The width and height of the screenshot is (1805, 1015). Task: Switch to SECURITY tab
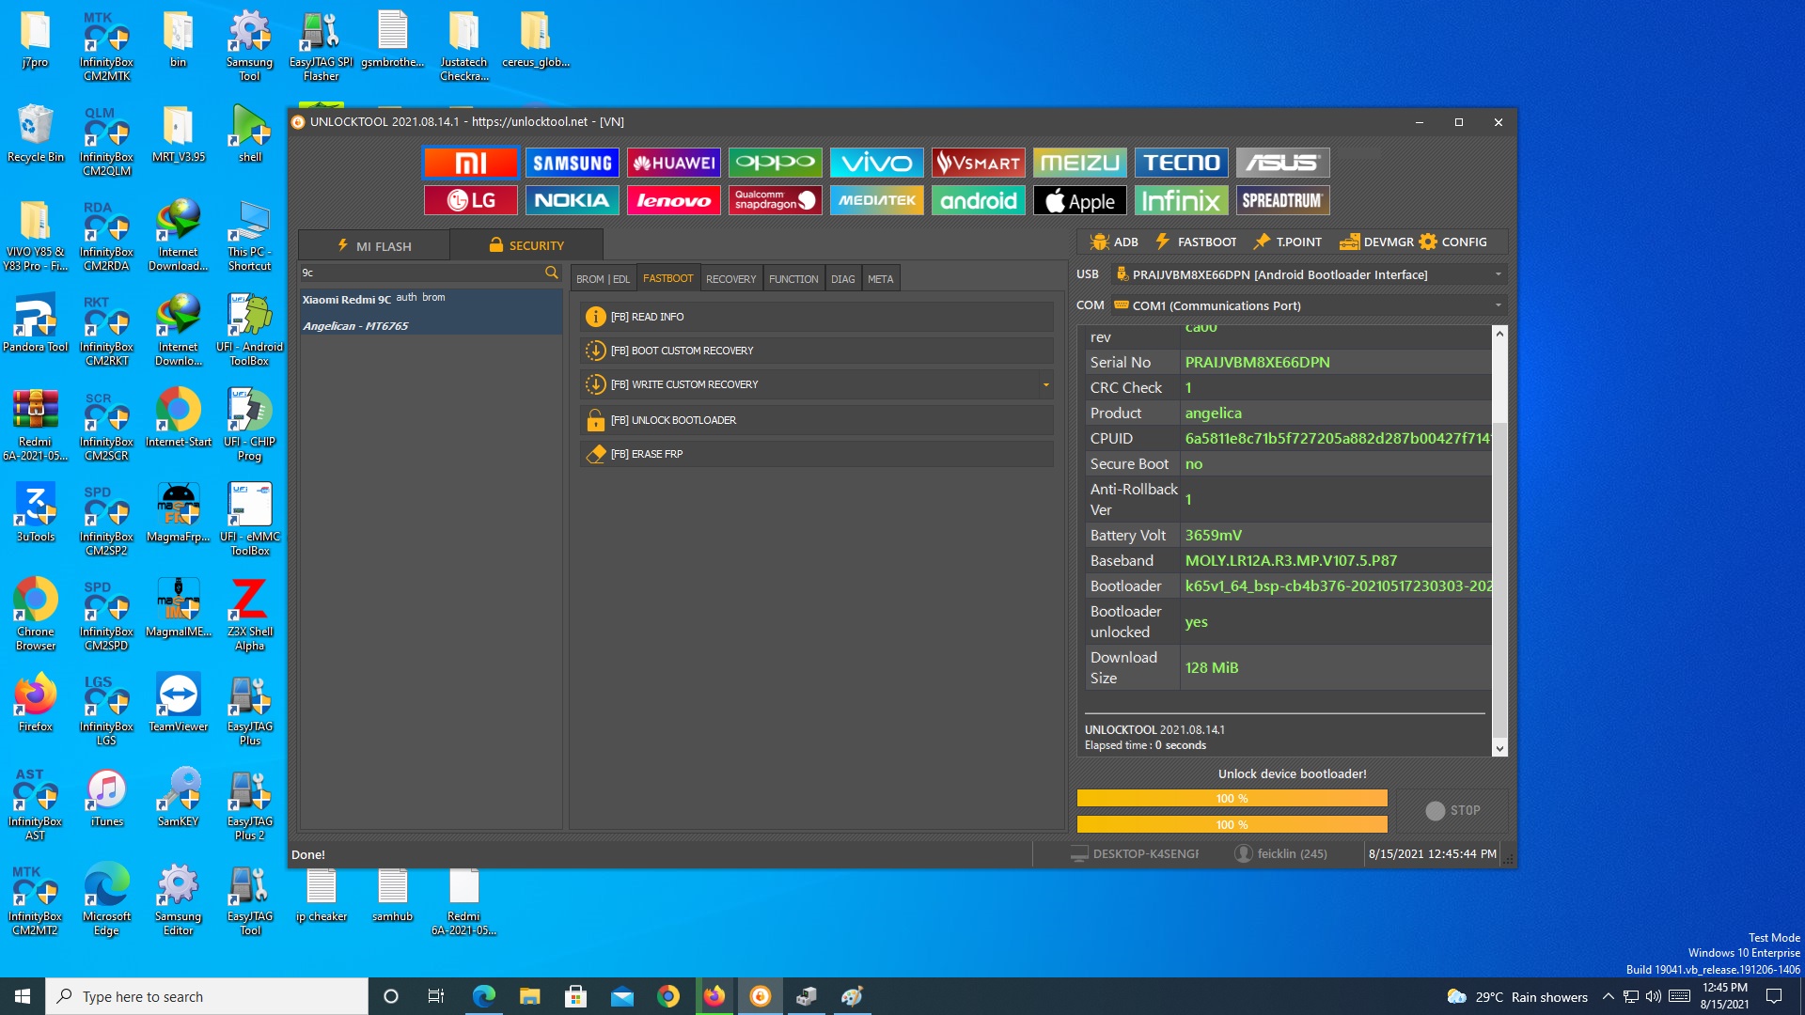pyautogui.click(x=526, y=245)
